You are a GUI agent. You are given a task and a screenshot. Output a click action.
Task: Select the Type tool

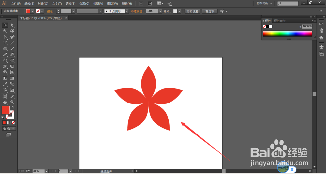(x=5, y=43)
